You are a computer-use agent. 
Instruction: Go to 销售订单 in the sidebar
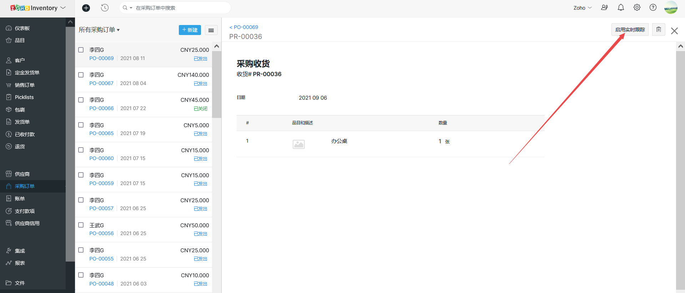tap(25, 85)
